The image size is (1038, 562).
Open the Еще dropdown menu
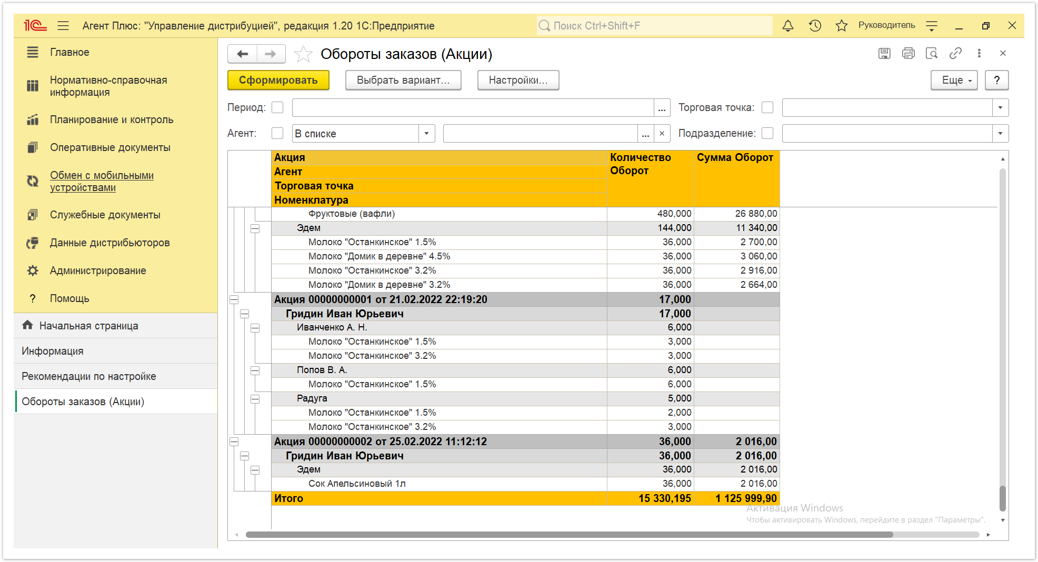point(954,80)
